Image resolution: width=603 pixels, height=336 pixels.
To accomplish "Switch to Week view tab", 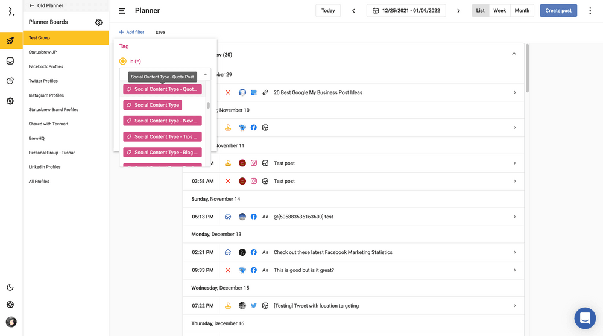I will 499,11.
